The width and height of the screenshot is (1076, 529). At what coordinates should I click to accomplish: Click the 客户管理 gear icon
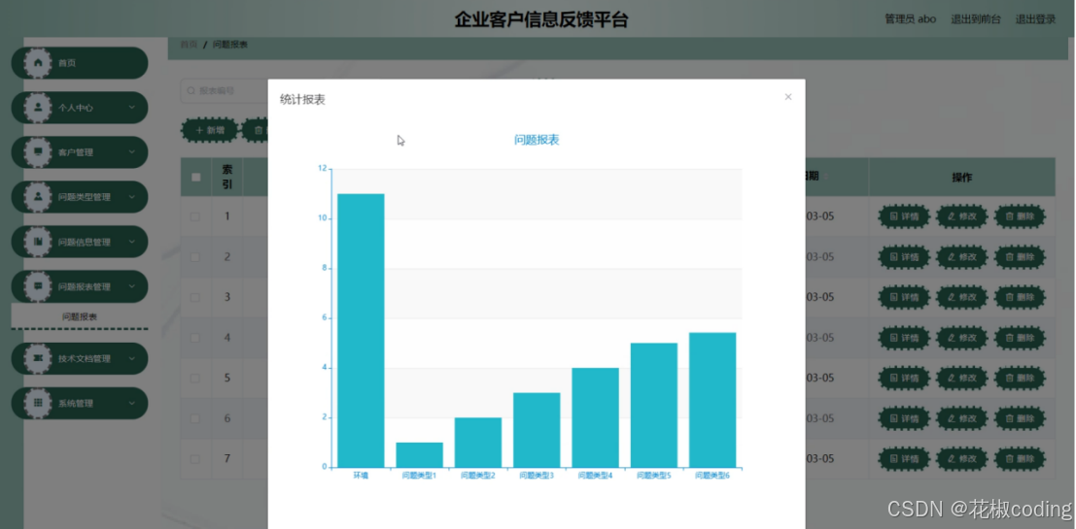coord(38,152)
